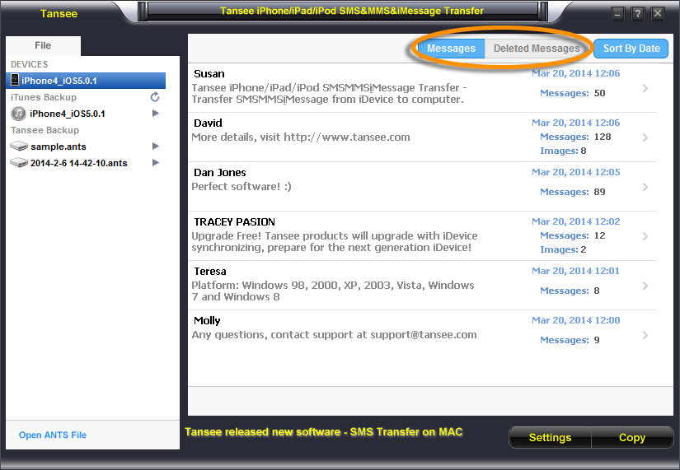Viewport: 680px width, 470px height.
Task: Click the date Mar 20, 2014 12:02
Action: (575, 221)
